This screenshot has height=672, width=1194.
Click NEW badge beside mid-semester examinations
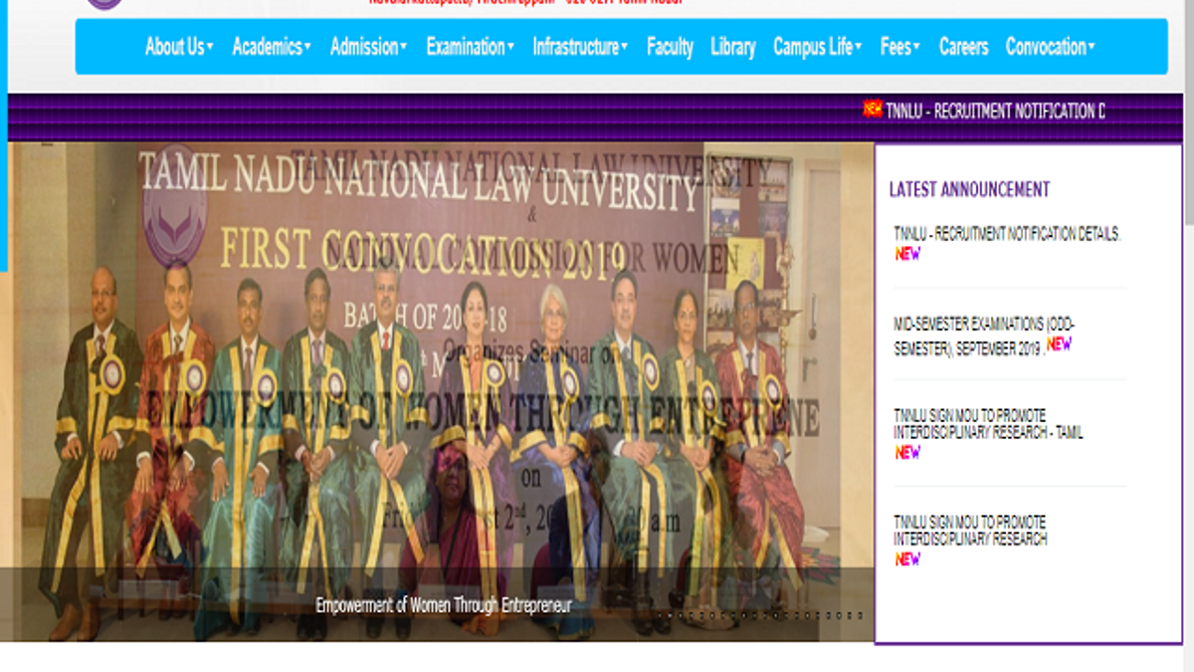click(1059, 343)
